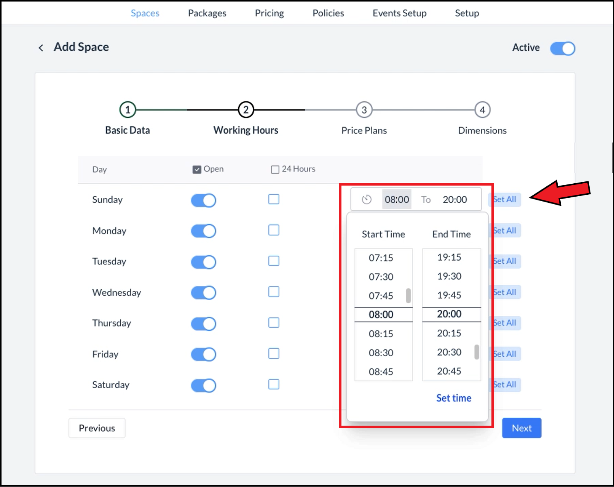The height and width of the screenshot is (487, 614).
Task: Select 07:45 from Start Time list
Action: 381,296
